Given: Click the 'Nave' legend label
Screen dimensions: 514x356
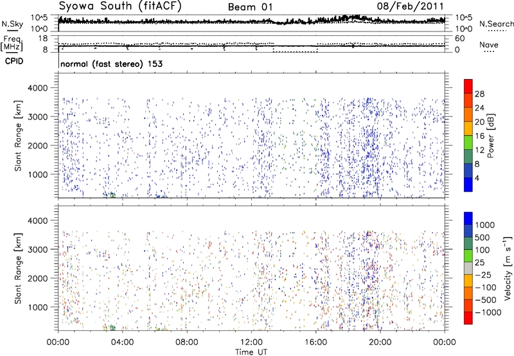Looking at the screenshot, I should coord(489,45).
